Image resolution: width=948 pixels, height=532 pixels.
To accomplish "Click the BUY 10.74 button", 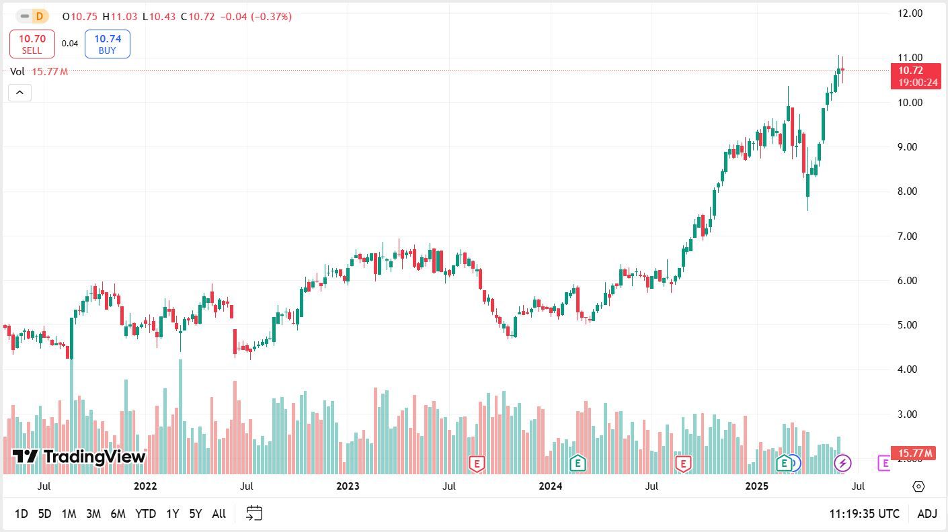I will (107, 43).
